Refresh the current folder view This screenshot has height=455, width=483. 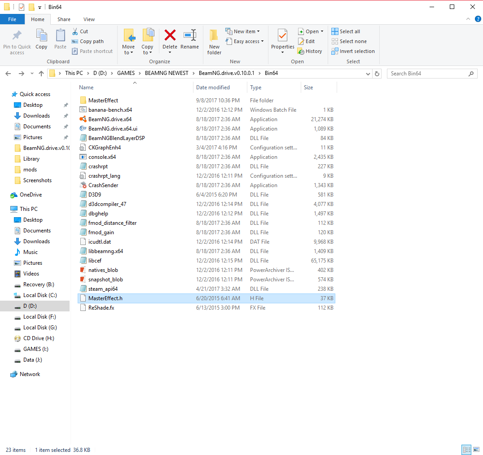(x=377, y=74)
